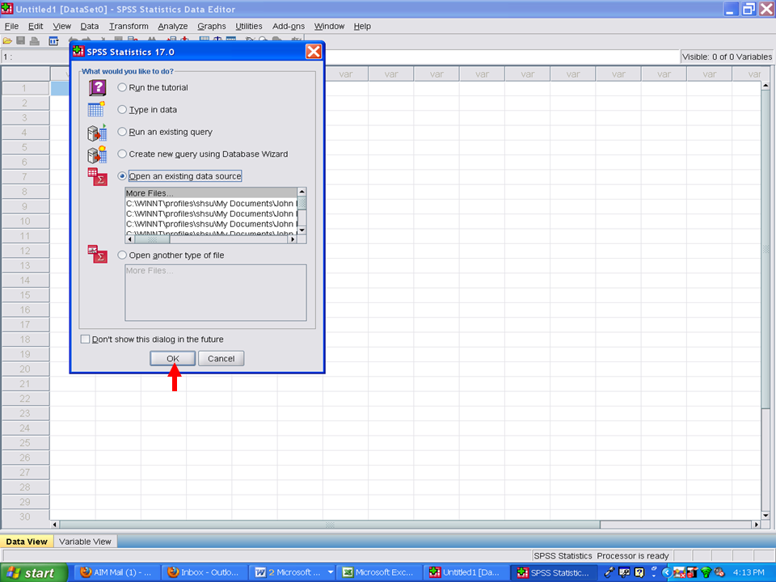776x582 pixels.
Task: Select the Type in data option
Action: tap(122, 110)
